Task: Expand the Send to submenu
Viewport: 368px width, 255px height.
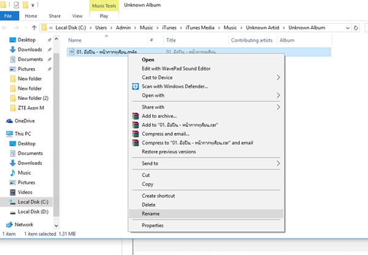Action: pyautogui.click(x=278, y=163)
